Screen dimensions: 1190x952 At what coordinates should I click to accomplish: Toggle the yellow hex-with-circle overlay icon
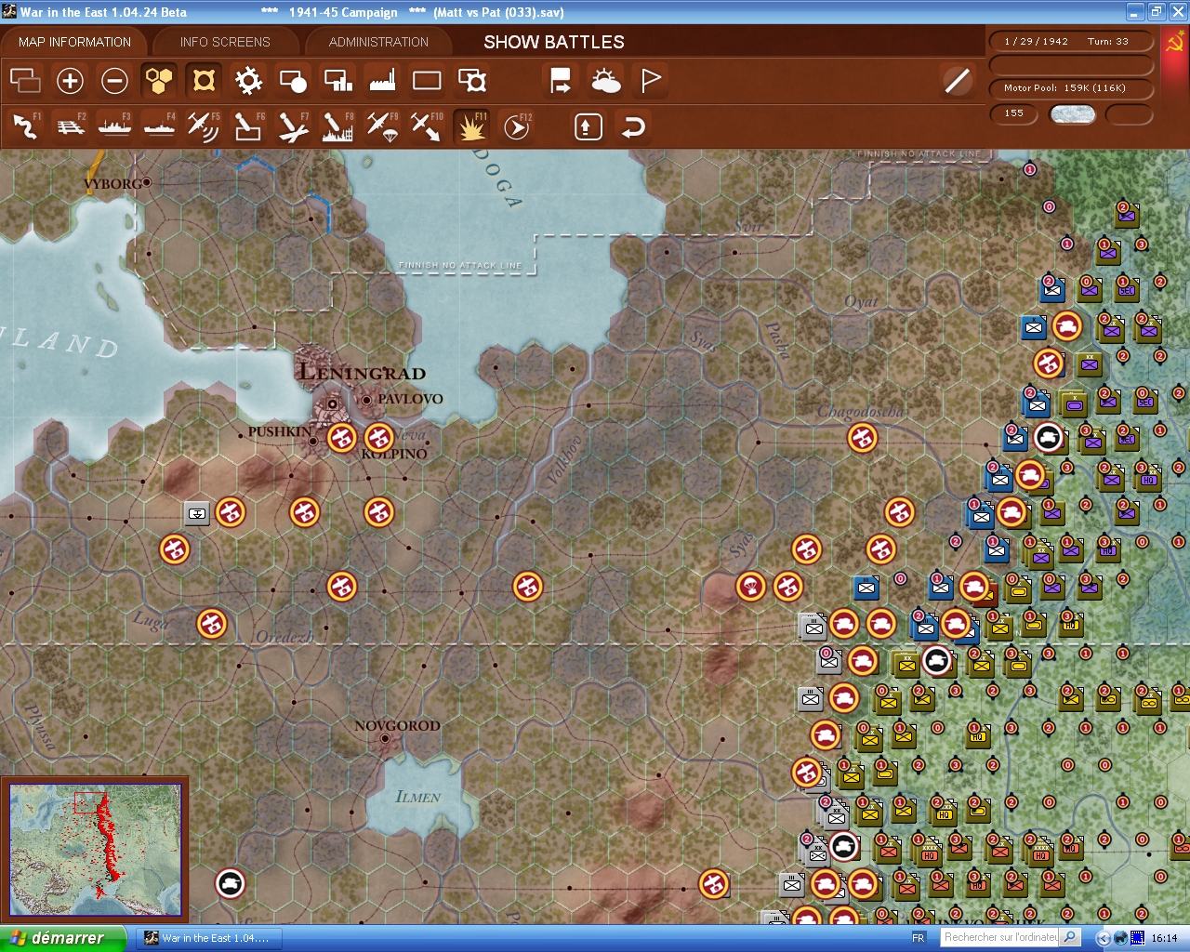click(x=204, y=81)
